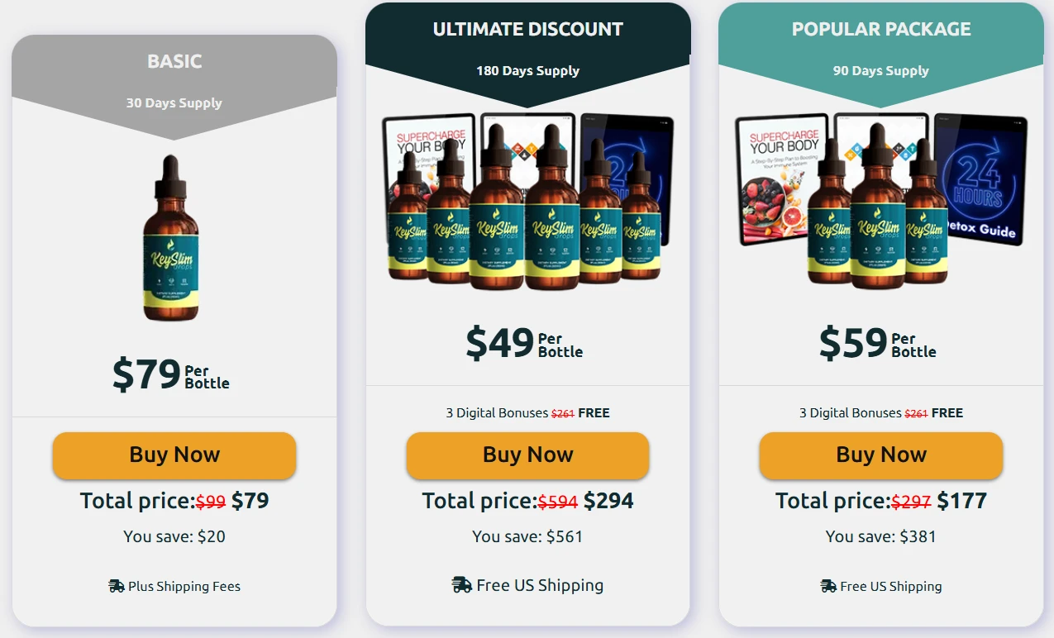Click the truck icon in Popular Package card

pyautogui.click(x=828, y=586)
